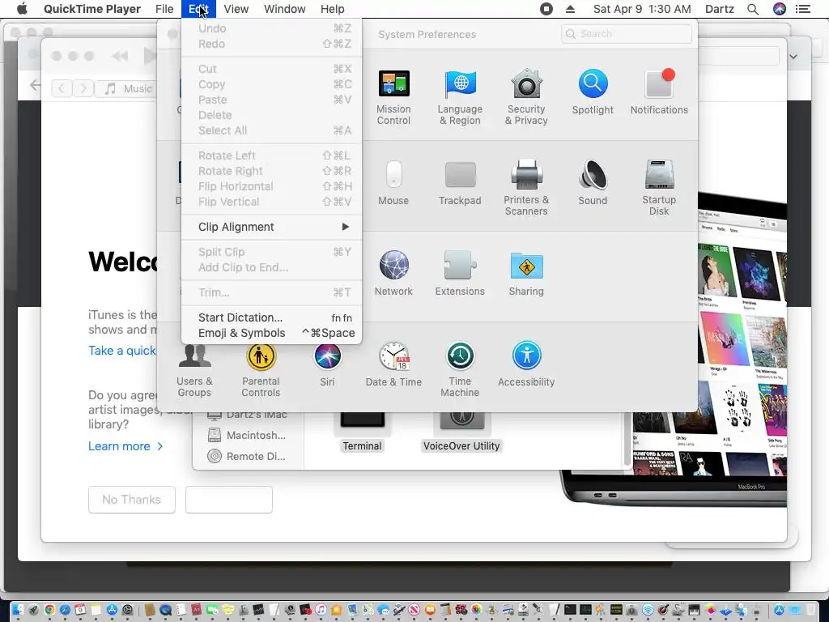
Task: Open the File menu
Action: [x=164, y=9]
